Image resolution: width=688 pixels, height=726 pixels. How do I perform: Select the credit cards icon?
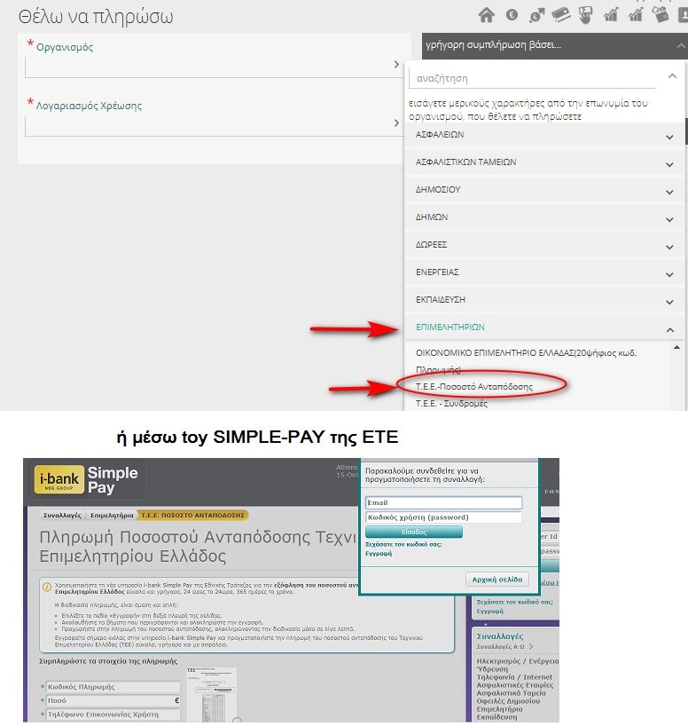tap(561, 15)
